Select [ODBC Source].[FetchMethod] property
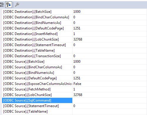This screenshot has height=115, width=147. click(x=37, y=89)
